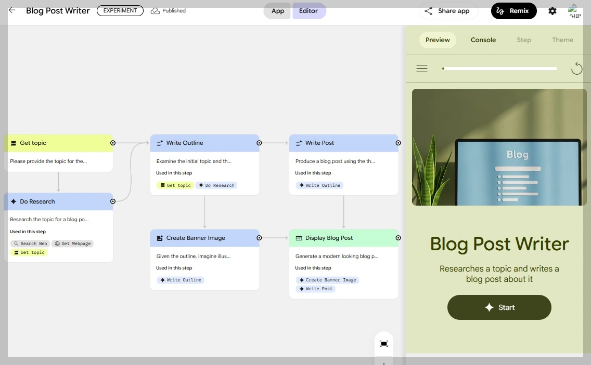Click the Get topic node icon
This screenshot has width=591, height=365.
(14, 143)
